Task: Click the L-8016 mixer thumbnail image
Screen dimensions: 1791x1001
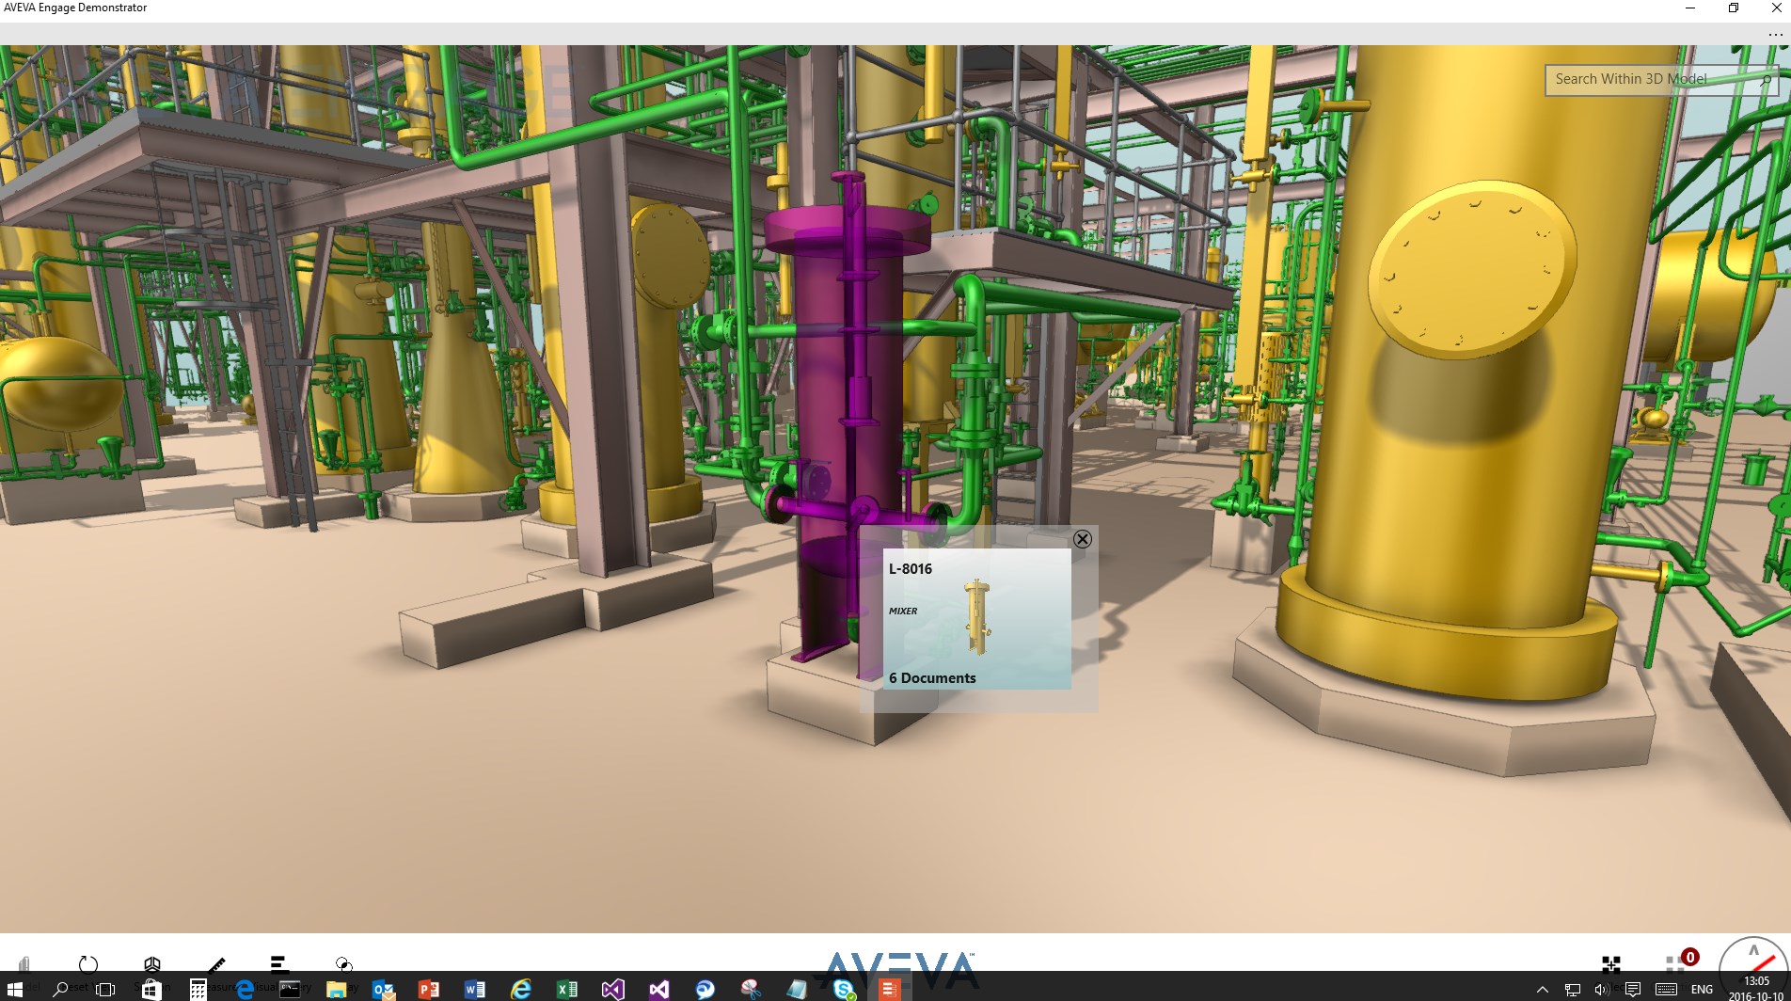Action: coord(977,617)
